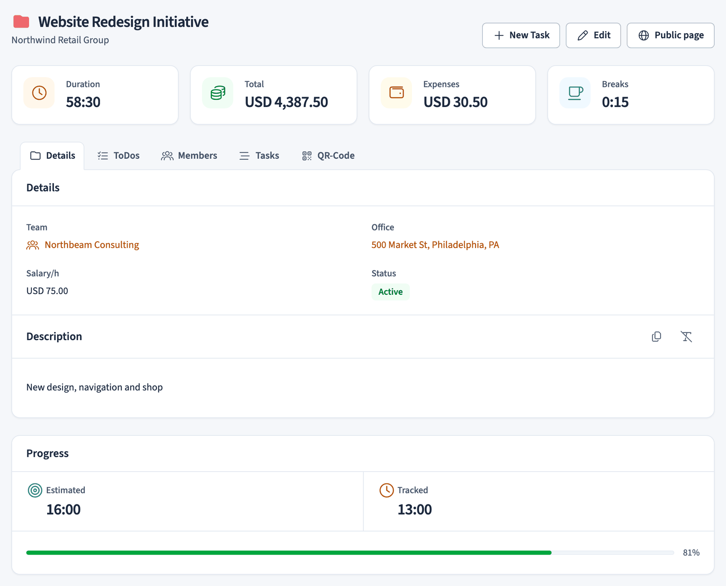Copy the description with the copy icon

click(x=656, y=337)
